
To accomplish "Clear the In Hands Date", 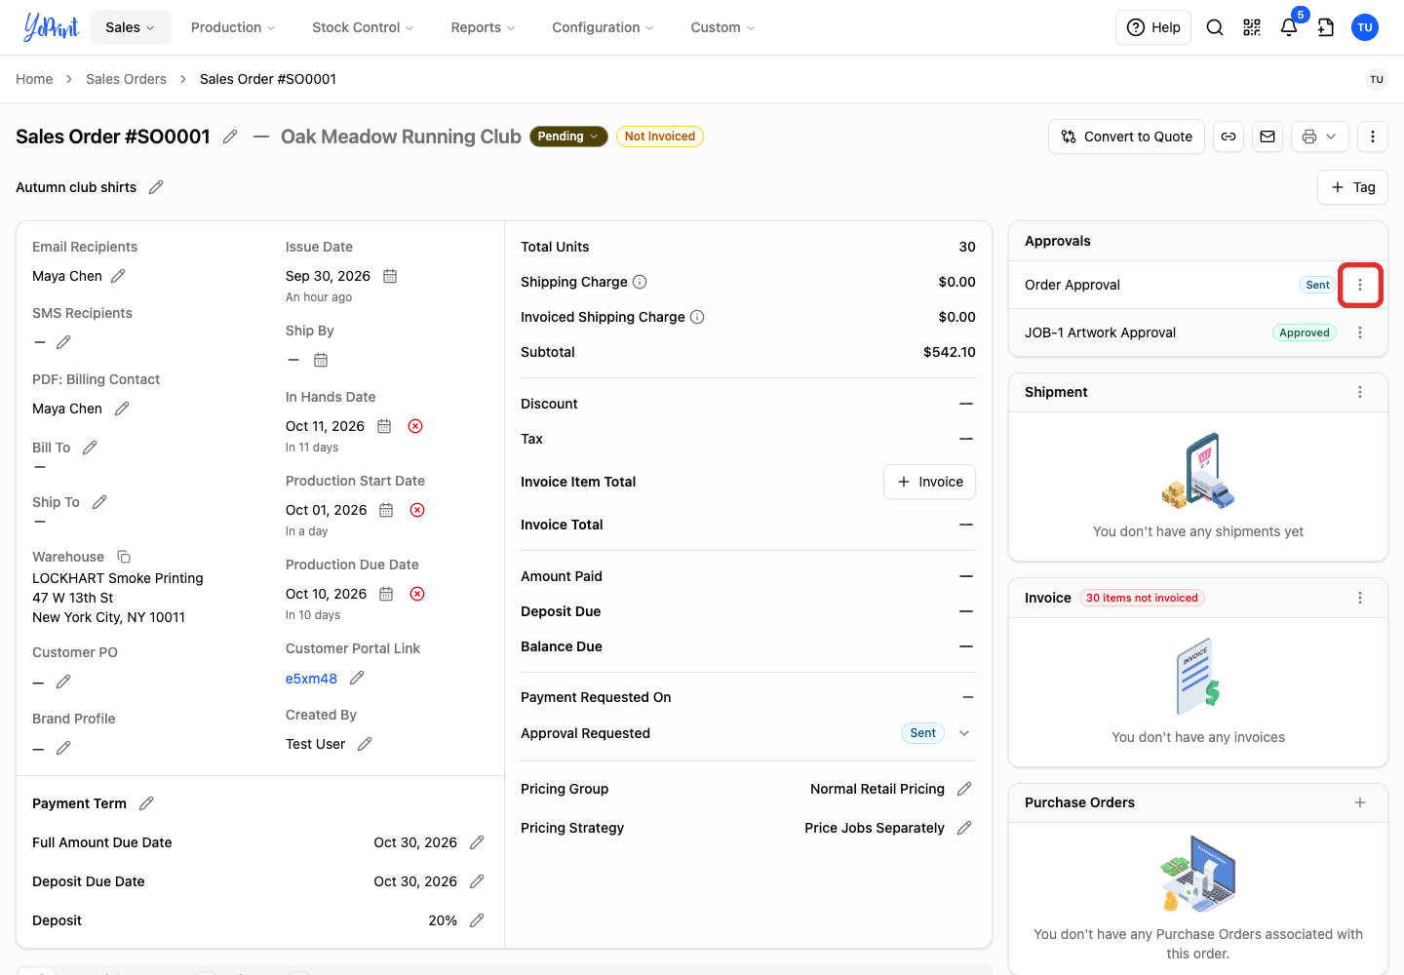I will pos(415,426).
